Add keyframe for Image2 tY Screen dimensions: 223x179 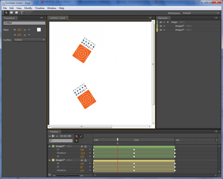(x=90, y=149)
